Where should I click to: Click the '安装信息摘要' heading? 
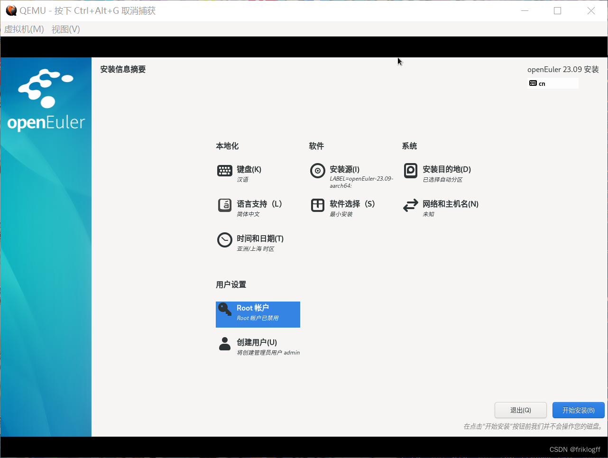coord(123,69)
